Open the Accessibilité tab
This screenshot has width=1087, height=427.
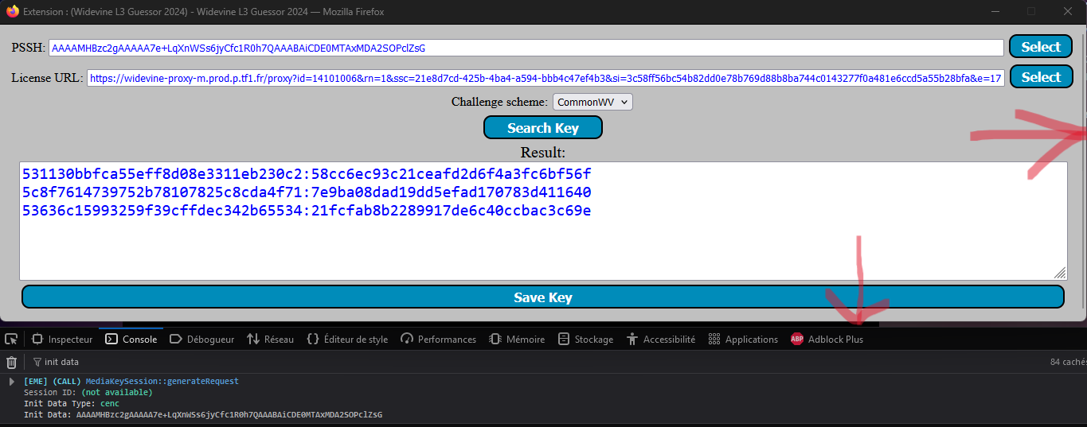click(661, 339)
